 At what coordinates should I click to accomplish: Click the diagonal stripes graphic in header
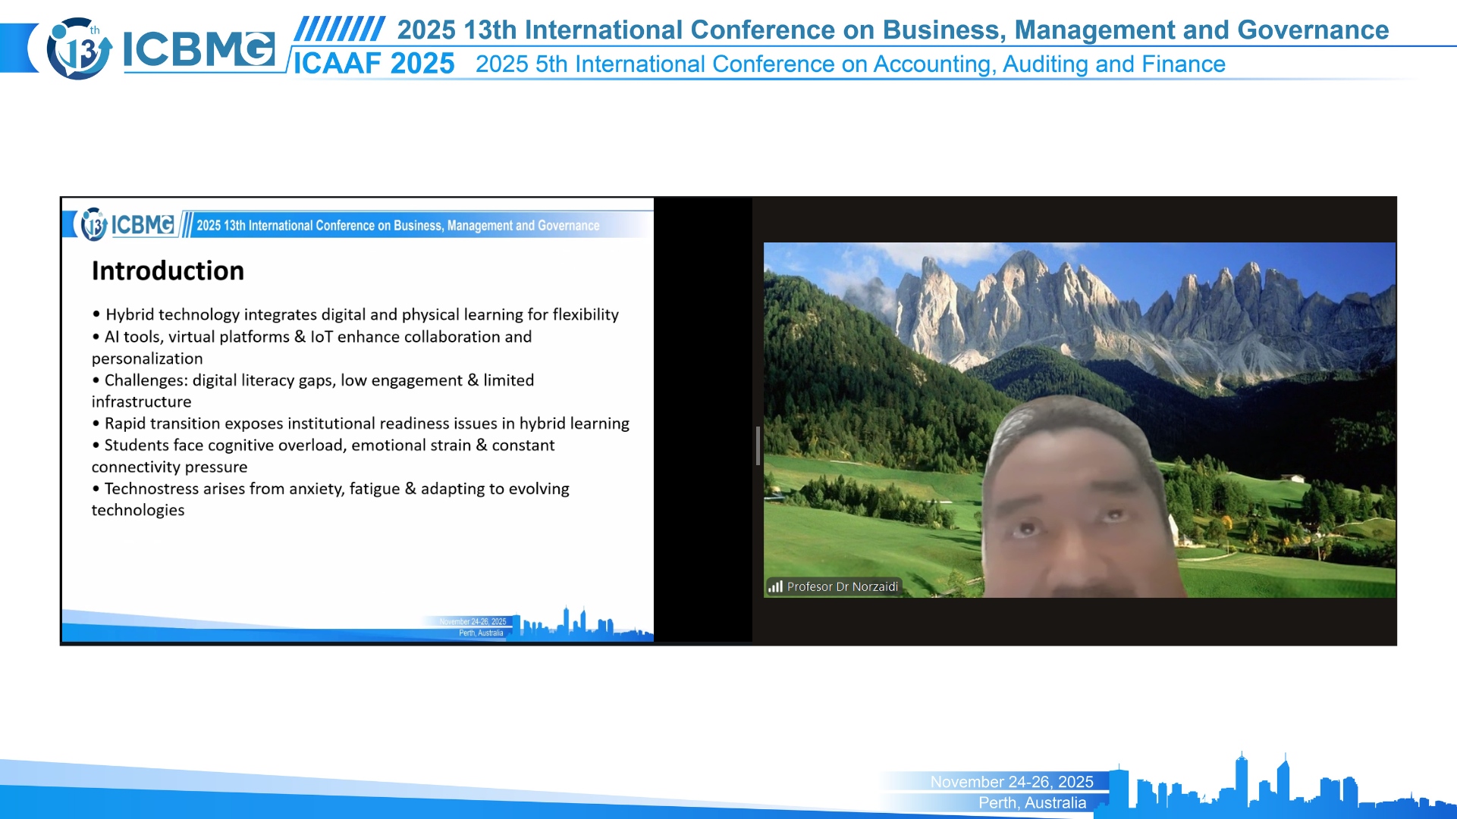click(339, 29)
